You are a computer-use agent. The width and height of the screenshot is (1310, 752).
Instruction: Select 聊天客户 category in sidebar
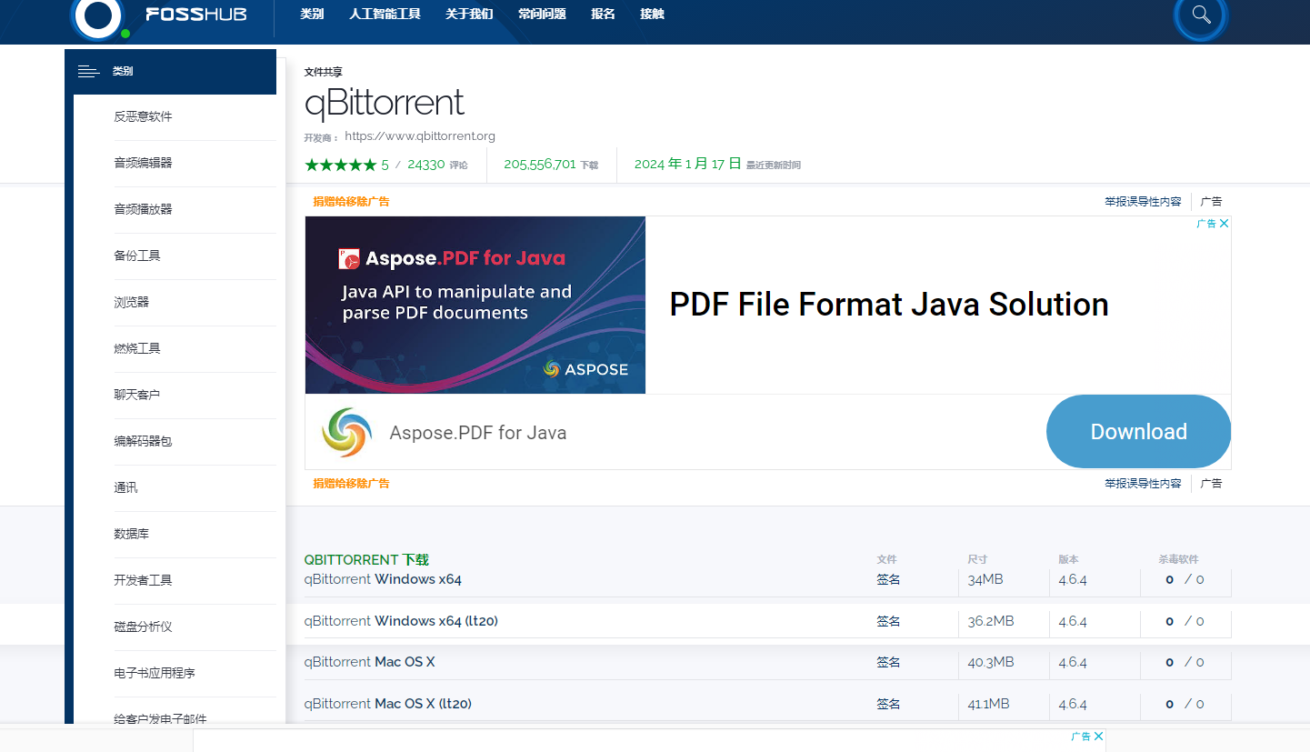point(137,395)
